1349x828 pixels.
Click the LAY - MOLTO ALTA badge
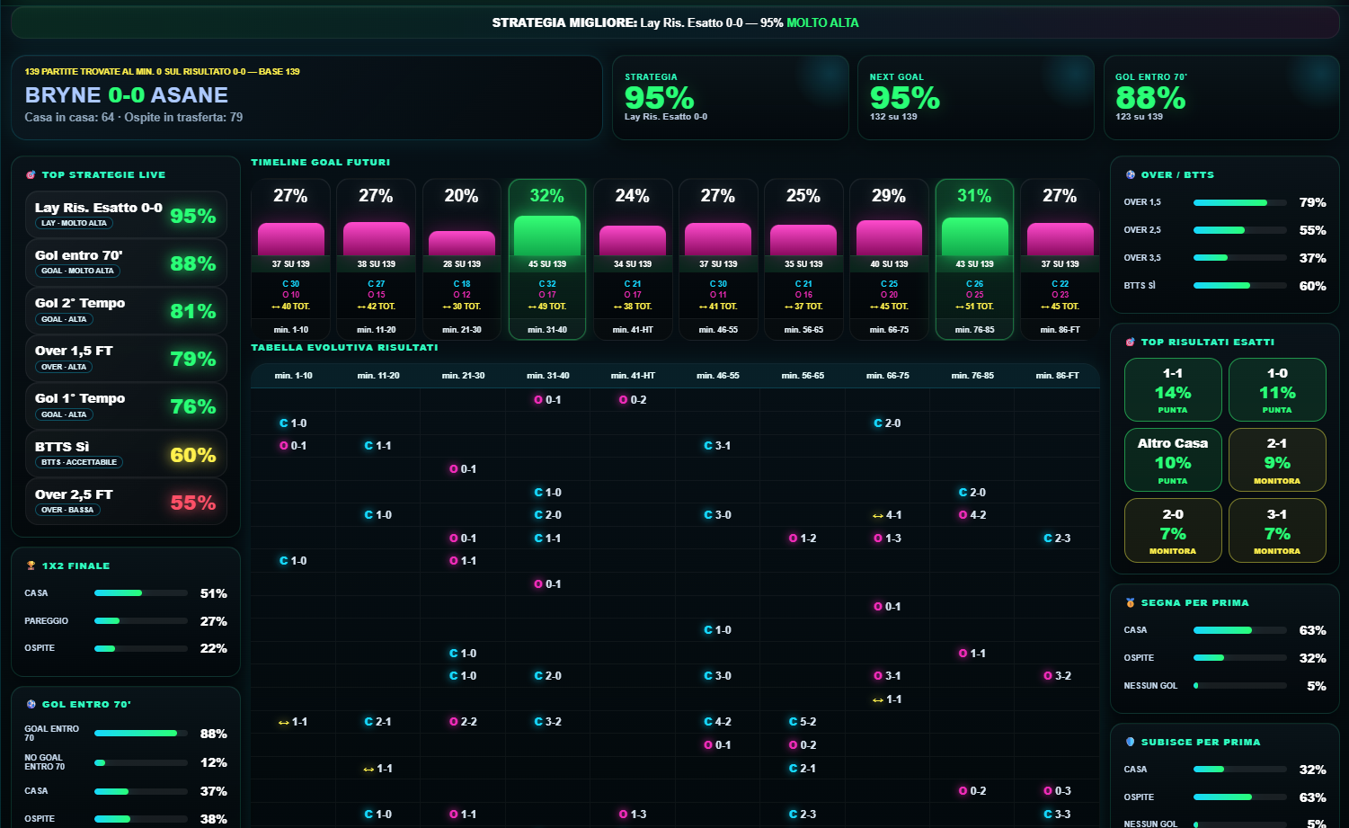coord(74,223)
